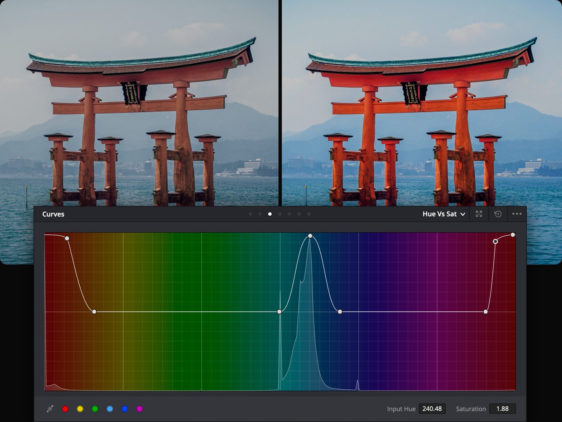Image resolution: width=562 pixels, height=422 pixels.
Task: Click the Curves panel title
Action: pyautogui.click(x=52, y=214)
